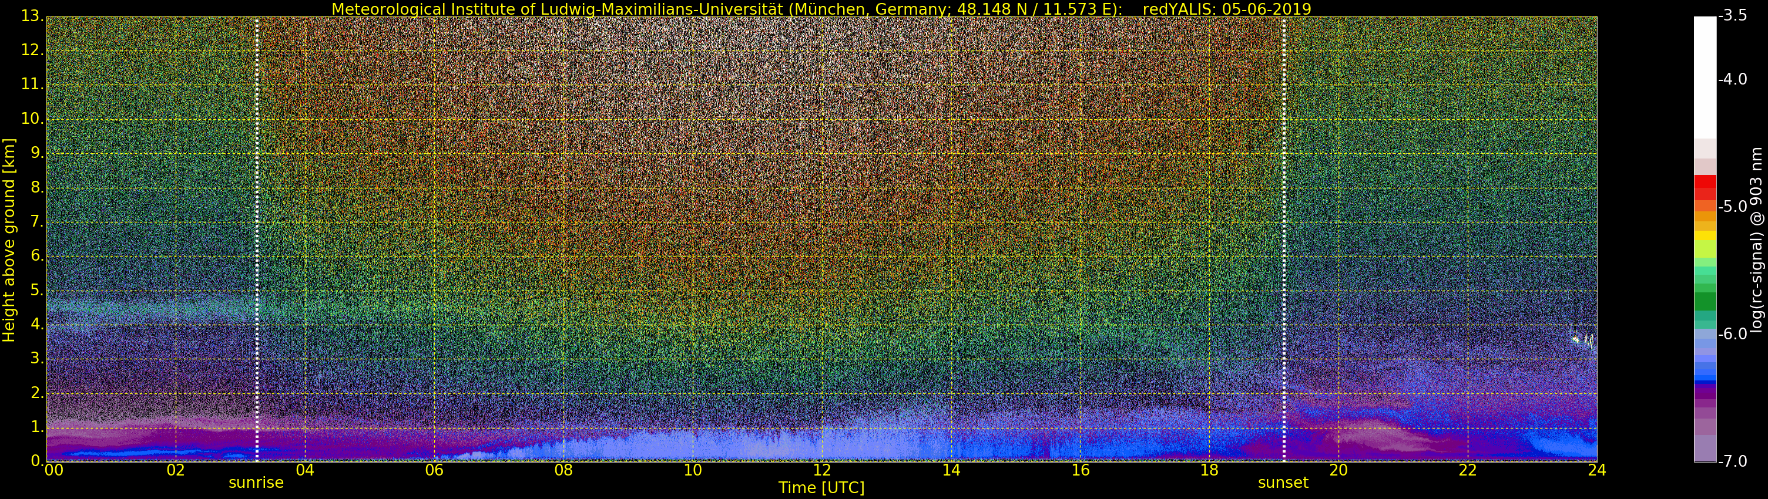Click the colorbar tick label '-7.0'
The width and height of the screenshot is (1768, 499).
click(1733, 461)
